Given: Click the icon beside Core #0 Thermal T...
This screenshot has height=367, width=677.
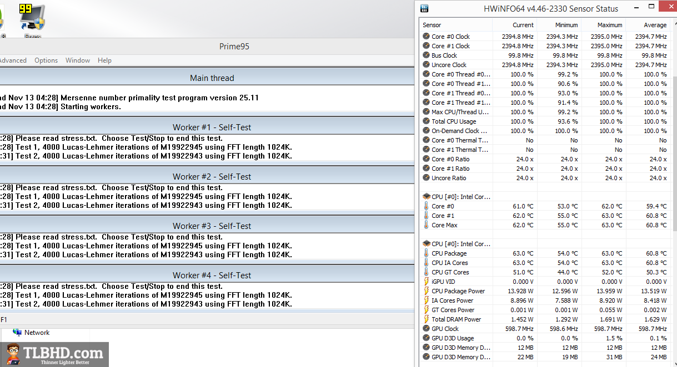Looking at the screenshot, I should point(426,140).
